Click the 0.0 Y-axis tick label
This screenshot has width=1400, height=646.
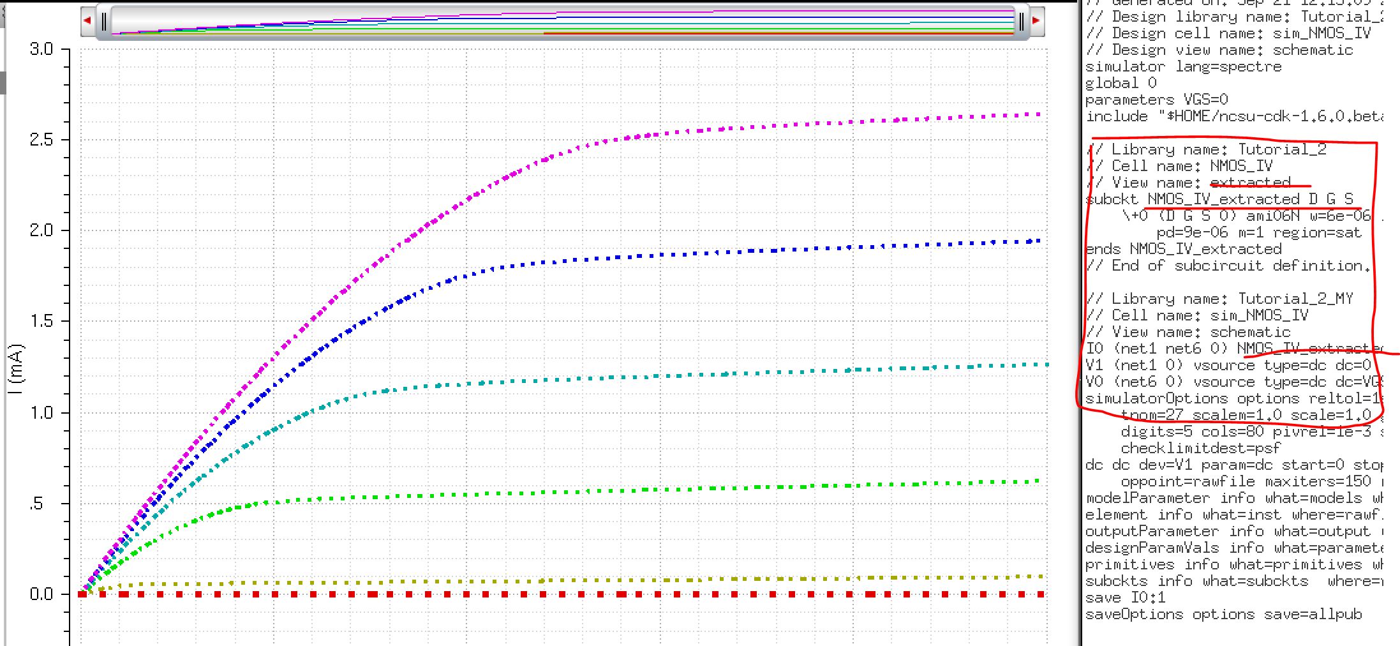41,594
